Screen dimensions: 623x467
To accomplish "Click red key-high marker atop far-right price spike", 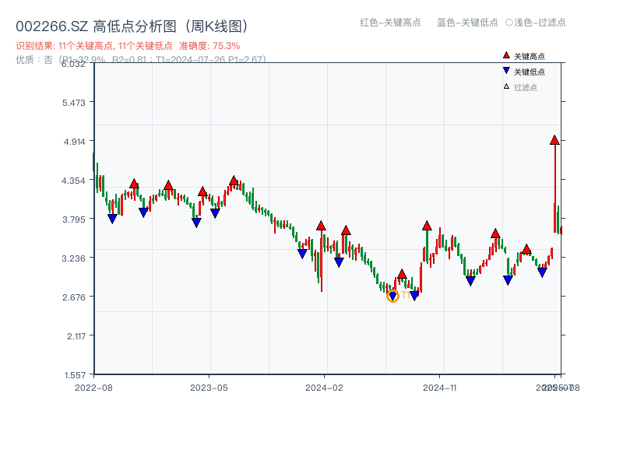I will 554,140.
